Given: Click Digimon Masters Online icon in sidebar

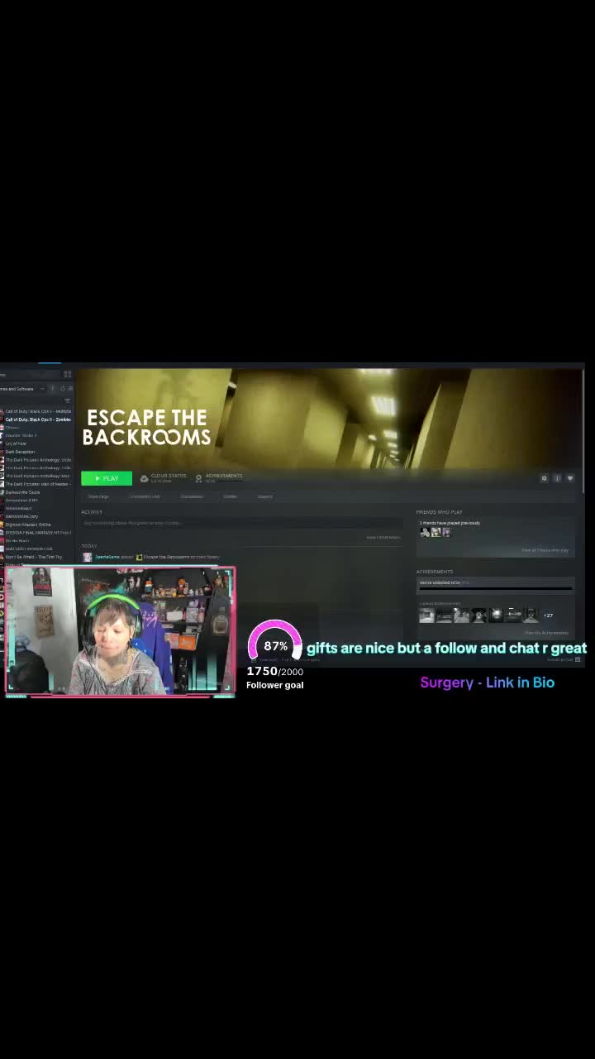Looking at the screenshot, I should (2, 525).
